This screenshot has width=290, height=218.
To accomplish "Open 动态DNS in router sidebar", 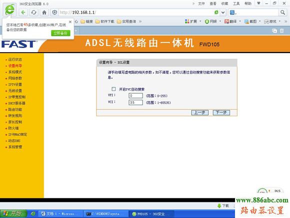I will (14, 141).
